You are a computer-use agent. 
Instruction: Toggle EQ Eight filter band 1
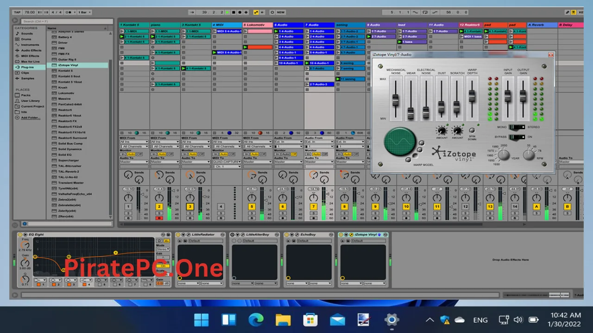39,284
